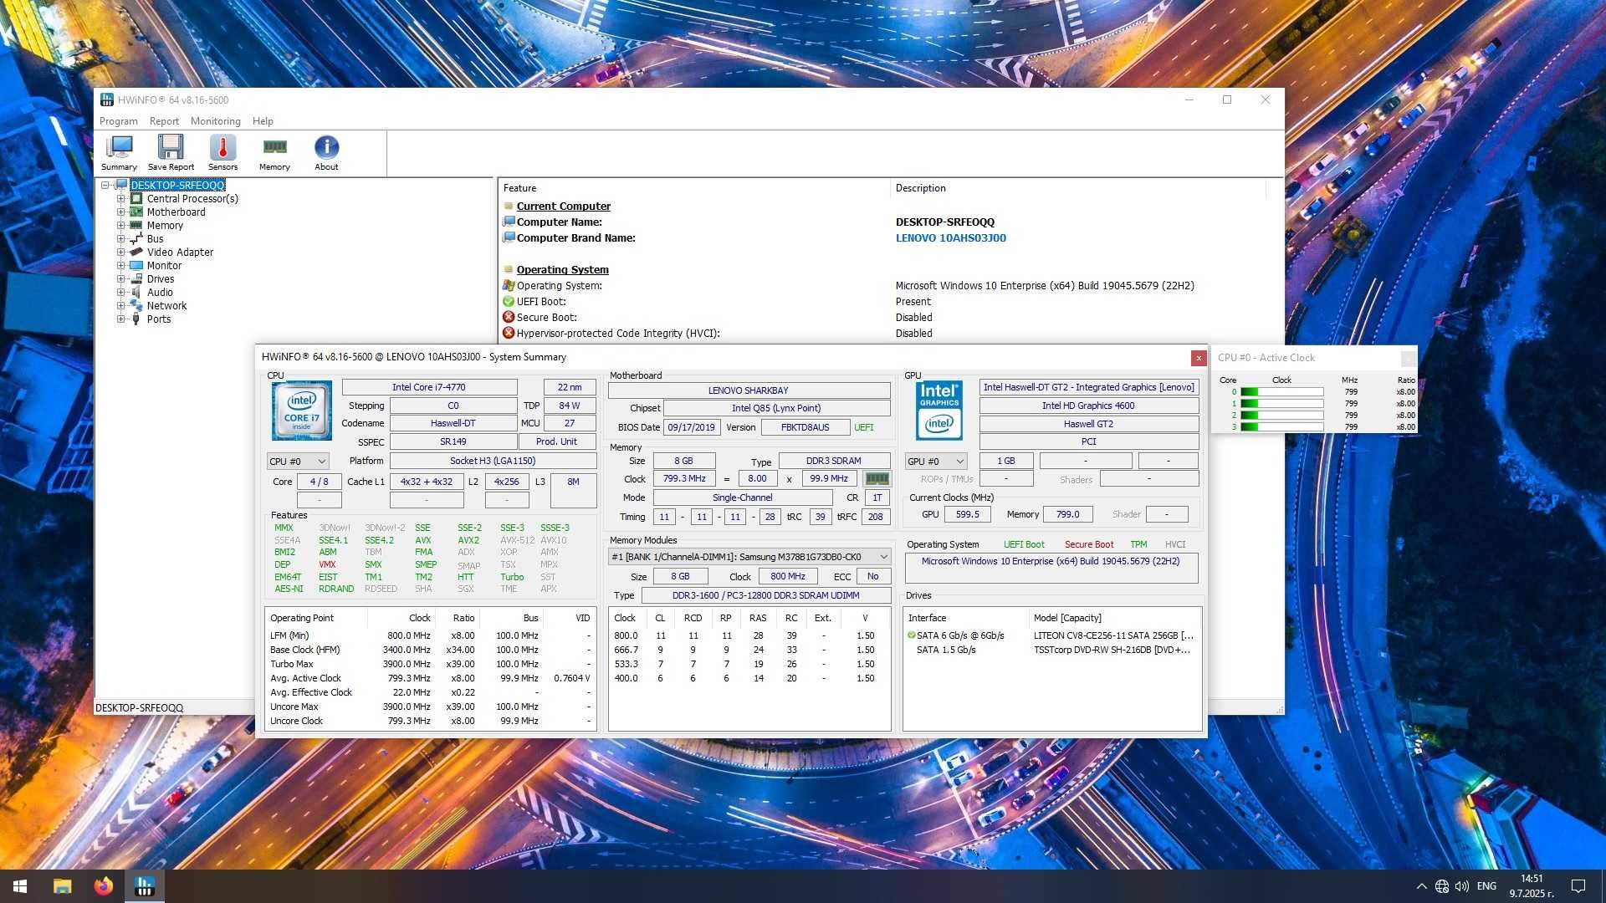Open the network icon in system tray
This screenshot has width=1606, height=903.
click(x=1442, y=886)
